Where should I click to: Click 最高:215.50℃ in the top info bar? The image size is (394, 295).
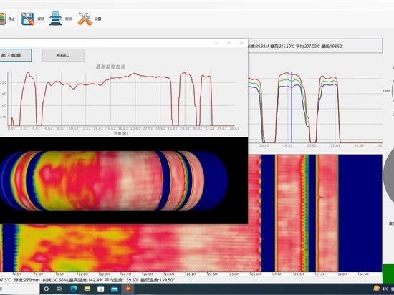pyautogui.click(x=282, y=47)
